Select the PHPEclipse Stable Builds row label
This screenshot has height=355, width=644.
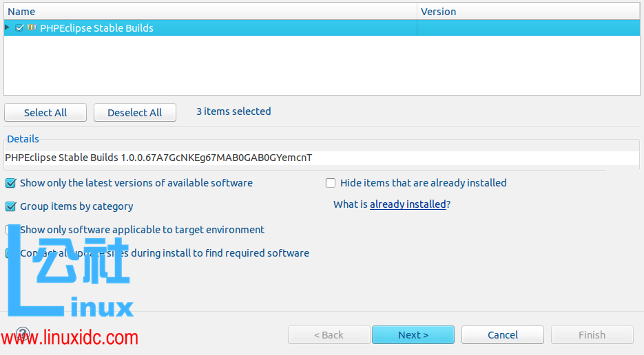[x=96, y=28]
